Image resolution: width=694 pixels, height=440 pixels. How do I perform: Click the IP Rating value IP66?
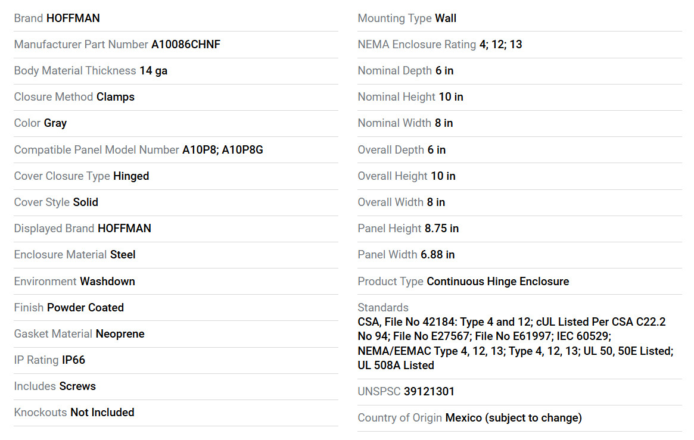pyautogui.click(x=73, y=360)
